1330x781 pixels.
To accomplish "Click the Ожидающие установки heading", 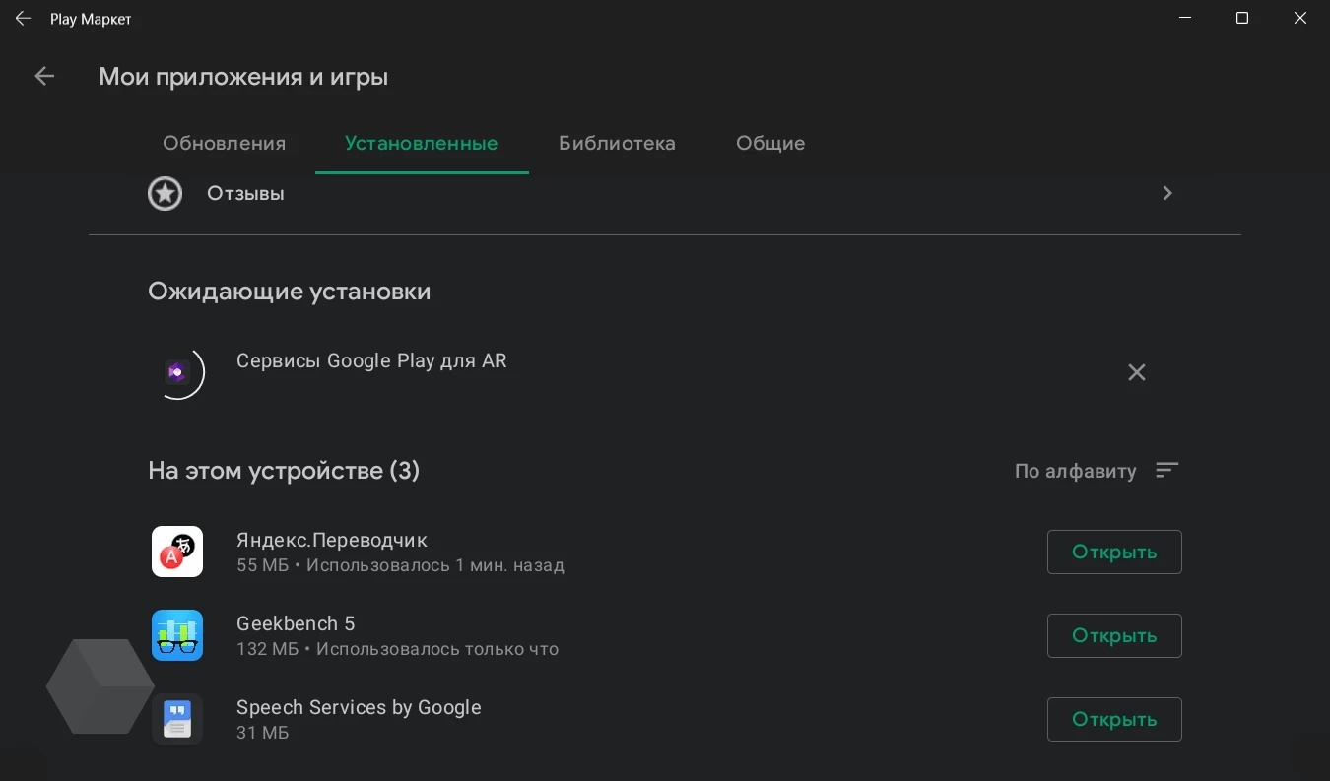I will 290,292.
